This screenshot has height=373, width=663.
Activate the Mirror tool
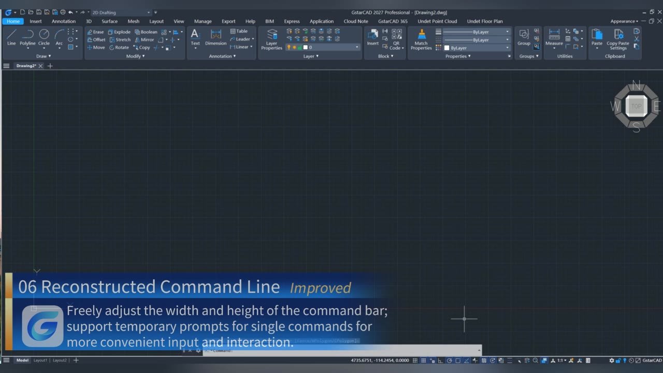pyautogui.click(x=144, y=39)
